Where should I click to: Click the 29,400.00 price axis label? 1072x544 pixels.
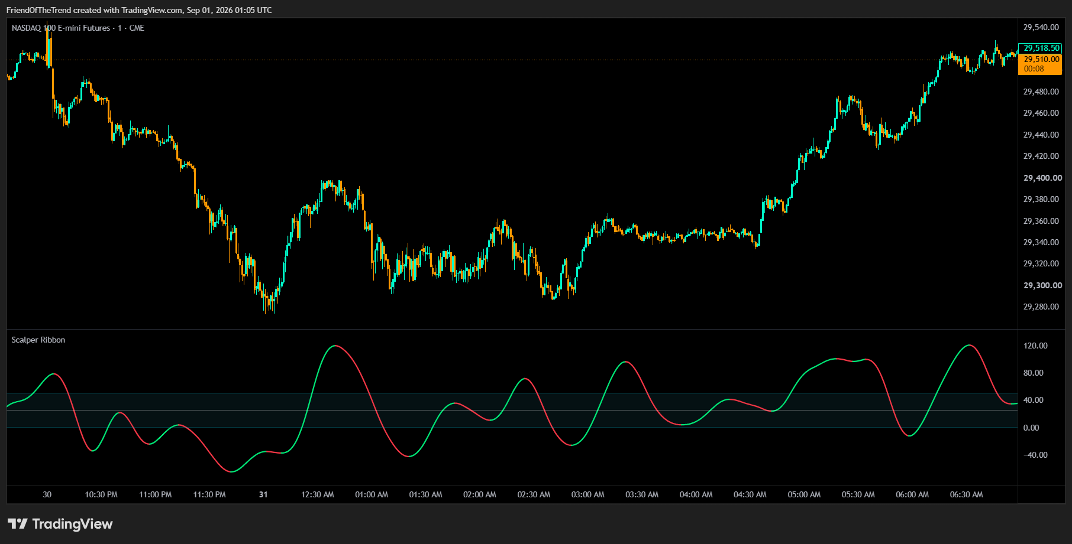pyautogui.click(x=1042, y=178)
